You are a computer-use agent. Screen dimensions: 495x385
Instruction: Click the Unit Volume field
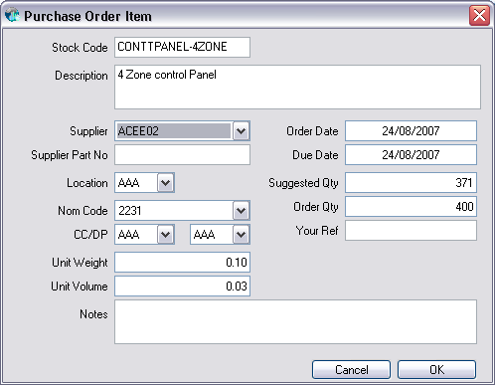point(182,287)
